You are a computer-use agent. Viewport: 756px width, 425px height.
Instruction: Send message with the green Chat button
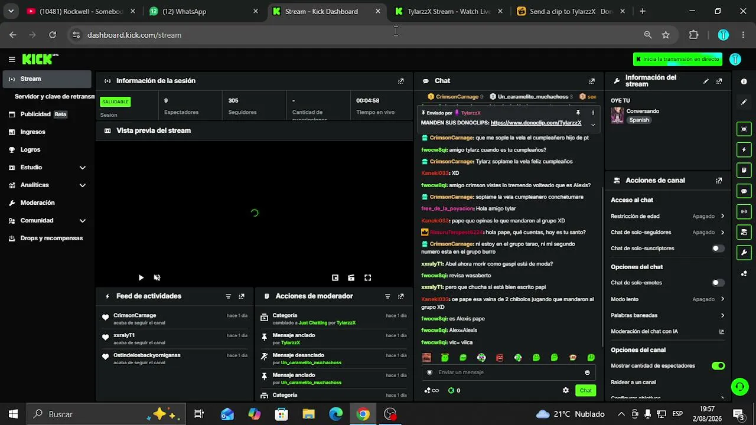click(585, 390)
